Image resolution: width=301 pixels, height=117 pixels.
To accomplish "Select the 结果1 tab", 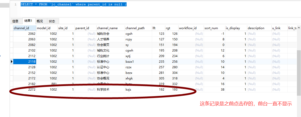I will point(29,21).
